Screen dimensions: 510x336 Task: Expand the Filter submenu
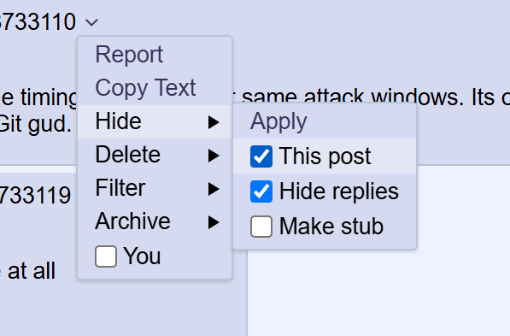click(x=155, y=188)
